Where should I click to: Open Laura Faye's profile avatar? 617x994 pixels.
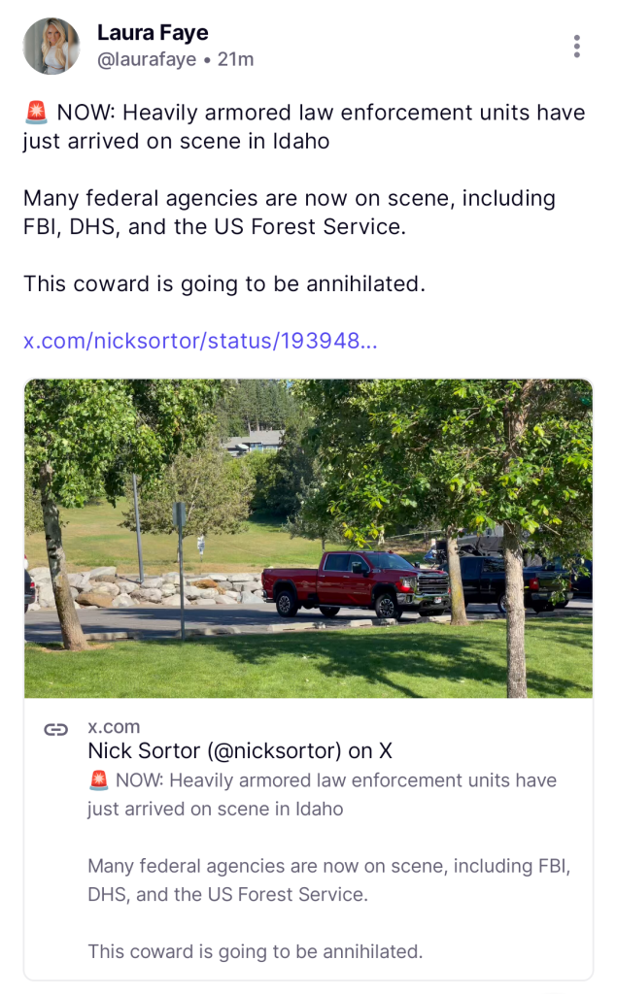(x=51, y=46)
